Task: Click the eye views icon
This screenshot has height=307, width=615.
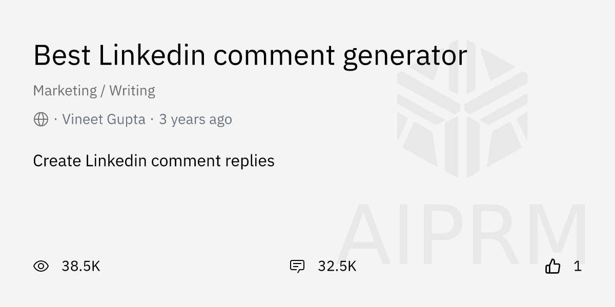Action: coord(41,266)
